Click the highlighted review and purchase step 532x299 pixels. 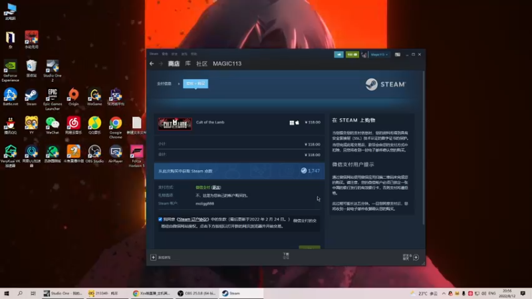[196, 84]
